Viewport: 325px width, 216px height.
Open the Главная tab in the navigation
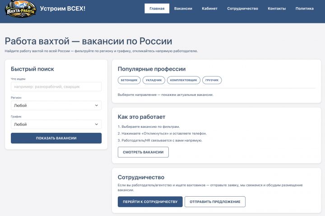click(157, 9)
